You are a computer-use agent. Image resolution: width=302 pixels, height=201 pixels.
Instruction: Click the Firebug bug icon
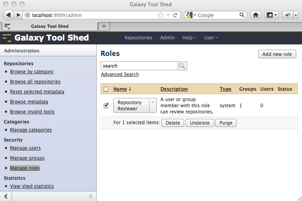point(288,15)
